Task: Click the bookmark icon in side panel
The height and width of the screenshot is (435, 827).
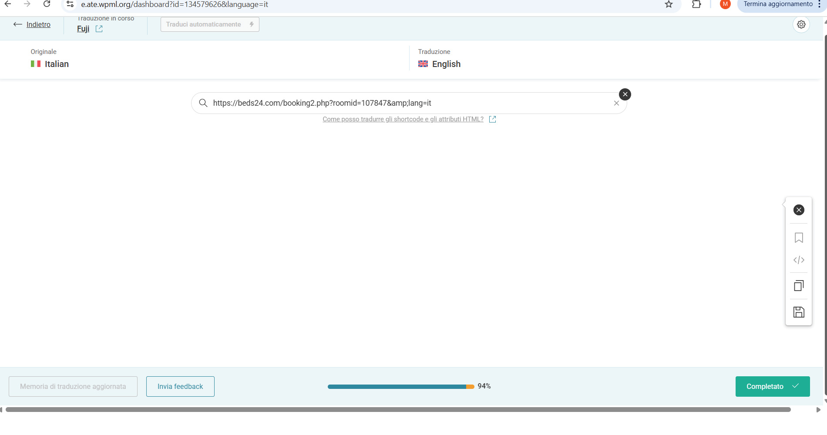Action: [799, 238]
